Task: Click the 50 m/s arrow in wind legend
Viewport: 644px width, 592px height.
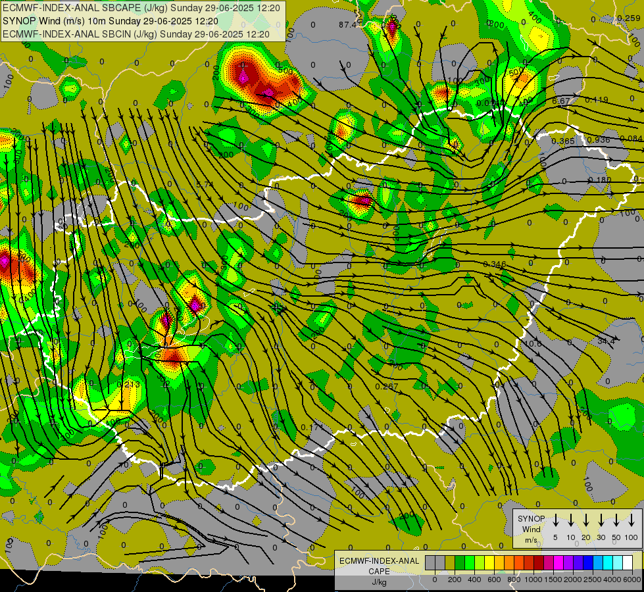Action: click(x=616, y=520)
